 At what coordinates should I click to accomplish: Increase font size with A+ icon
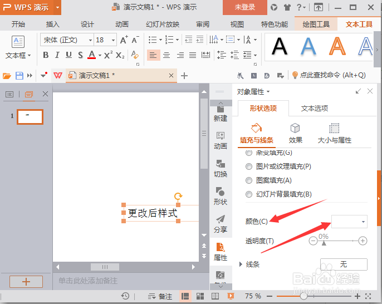tap(124, 40)
